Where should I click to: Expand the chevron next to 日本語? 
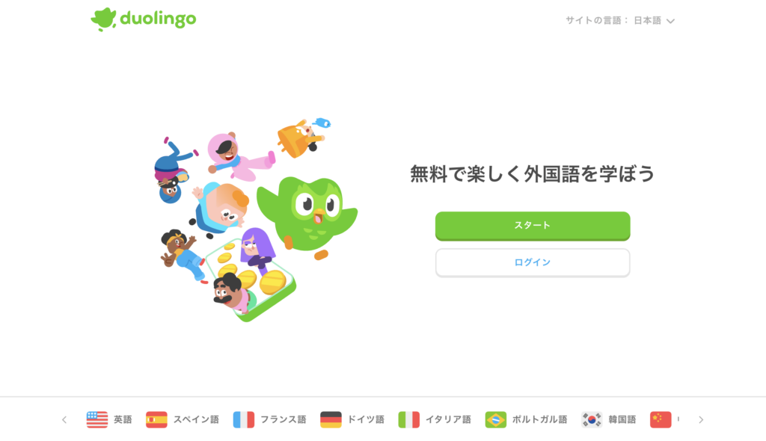670,21
